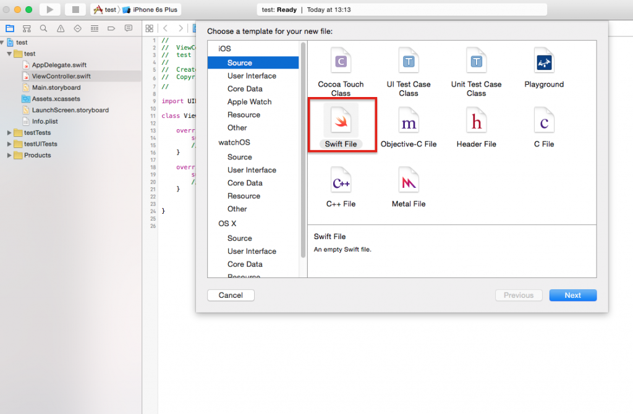Viewport: 633px width, 414px height.
Task: Expand the Products group disclosure triangle
Action: pos(9,155)
